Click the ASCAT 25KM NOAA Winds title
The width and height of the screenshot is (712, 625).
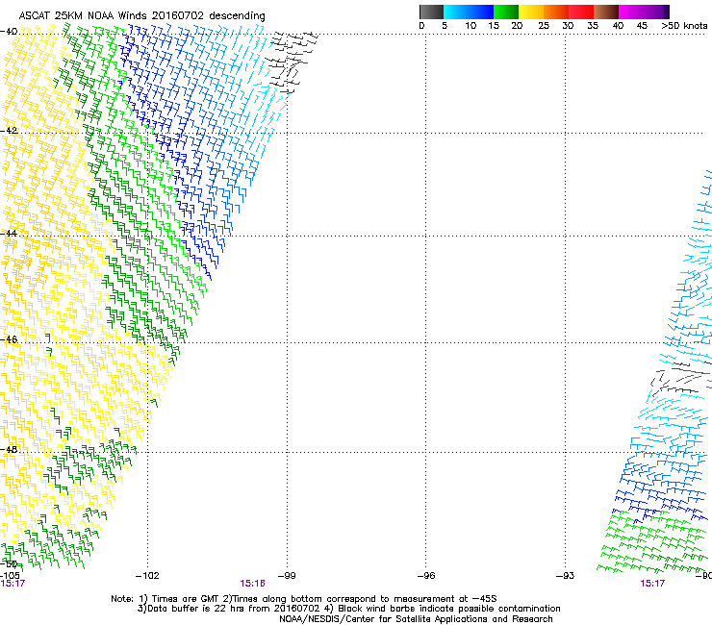click(x=141, y=15)
